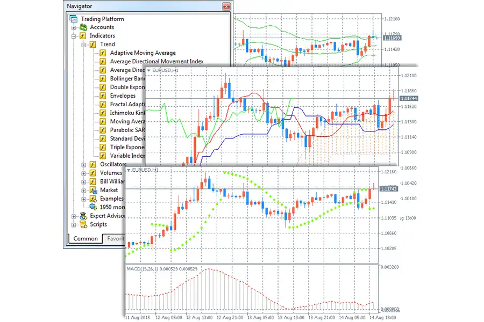
Task: Click the Examples folder icon
Action: (93, 199)
